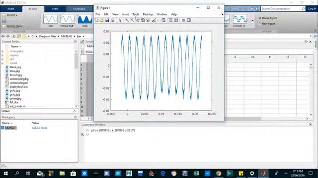The height and width of the screenshot is (178, 318).
Task: Open the Desktop menu in Figure 1
Action: coord(148,14)
